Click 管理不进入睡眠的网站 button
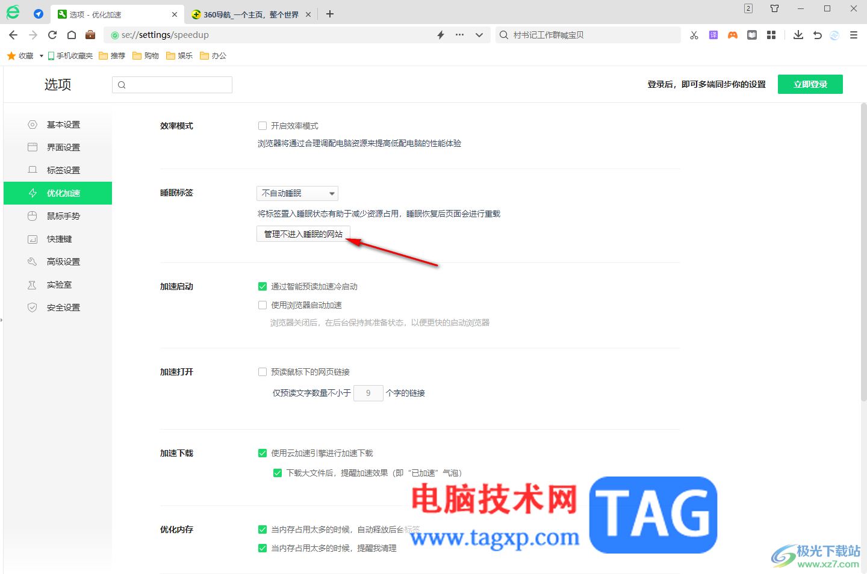867x574 pixels. tap(303, 233)
